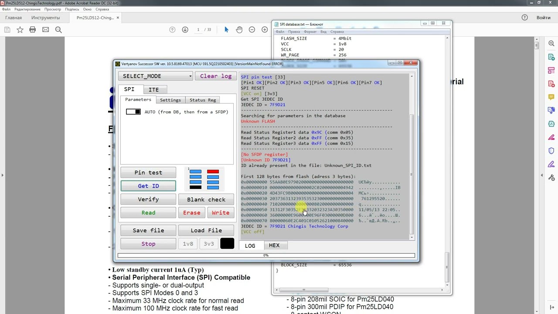
Task: Expand the SELECT_MODE dropdown
Action: pos(155,76)
